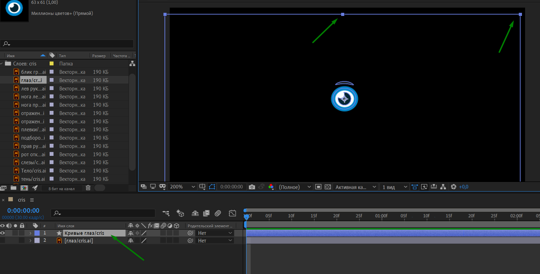
Task: Open parent dropdown Нет for layer 2
Action: [214, 240]
